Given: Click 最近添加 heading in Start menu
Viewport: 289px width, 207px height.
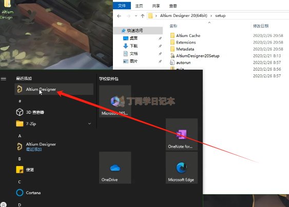Looking at the screenshot, I should pos(24,78).
